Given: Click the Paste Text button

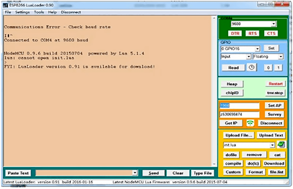Looking at the screenshot, I should [18, 173].
